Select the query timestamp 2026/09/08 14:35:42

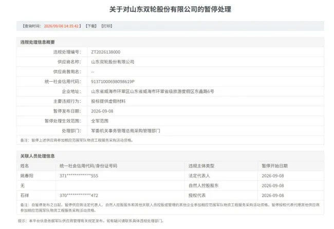61,26
